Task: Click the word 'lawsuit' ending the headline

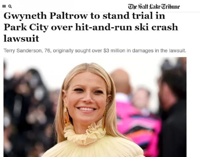Action: click(x=21, y=39)
